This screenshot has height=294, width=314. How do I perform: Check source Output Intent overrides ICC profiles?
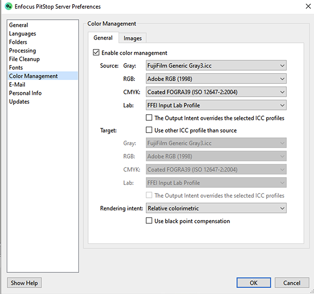pyautogui.click(x=149, y=118)
